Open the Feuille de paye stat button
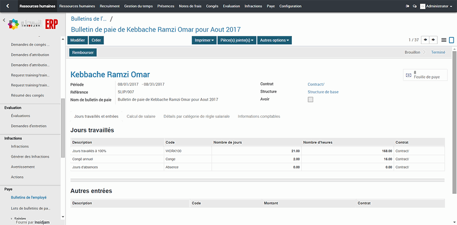457x225 pixels. click(x=424, y=75)
